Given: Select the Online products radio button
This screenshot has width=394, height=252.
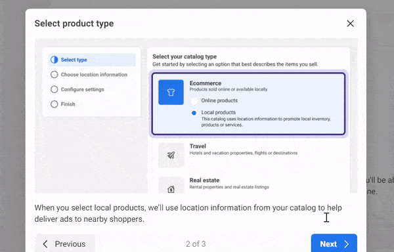Looking at the screenshot, I should click(x=194, y=101).
